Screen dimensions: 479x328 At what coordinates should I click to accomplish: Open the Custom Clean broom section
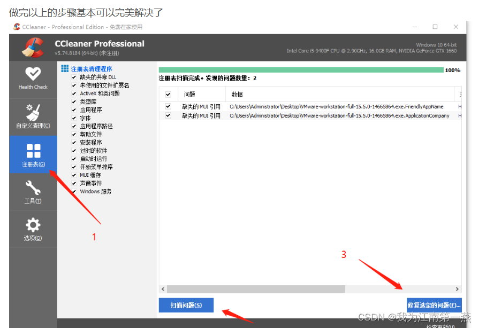33,117
